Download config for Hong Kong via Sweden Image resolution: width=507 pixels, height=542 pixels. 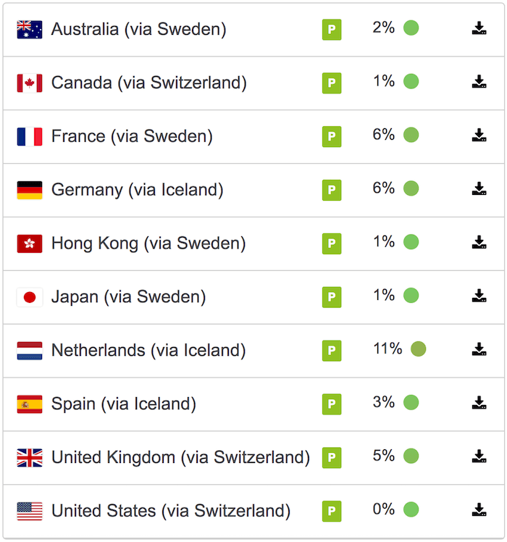(x=479, y=243)
